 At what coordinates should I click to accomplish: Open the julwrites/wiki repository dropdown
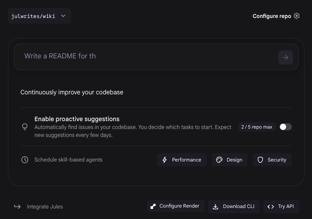click(x=33, y=16)
